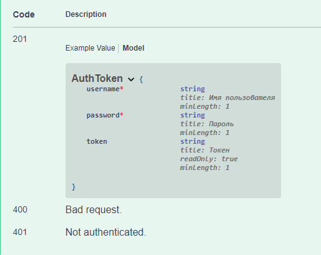Click minLength under username title
The image size is (321, 255).
[x=205, y=106]
